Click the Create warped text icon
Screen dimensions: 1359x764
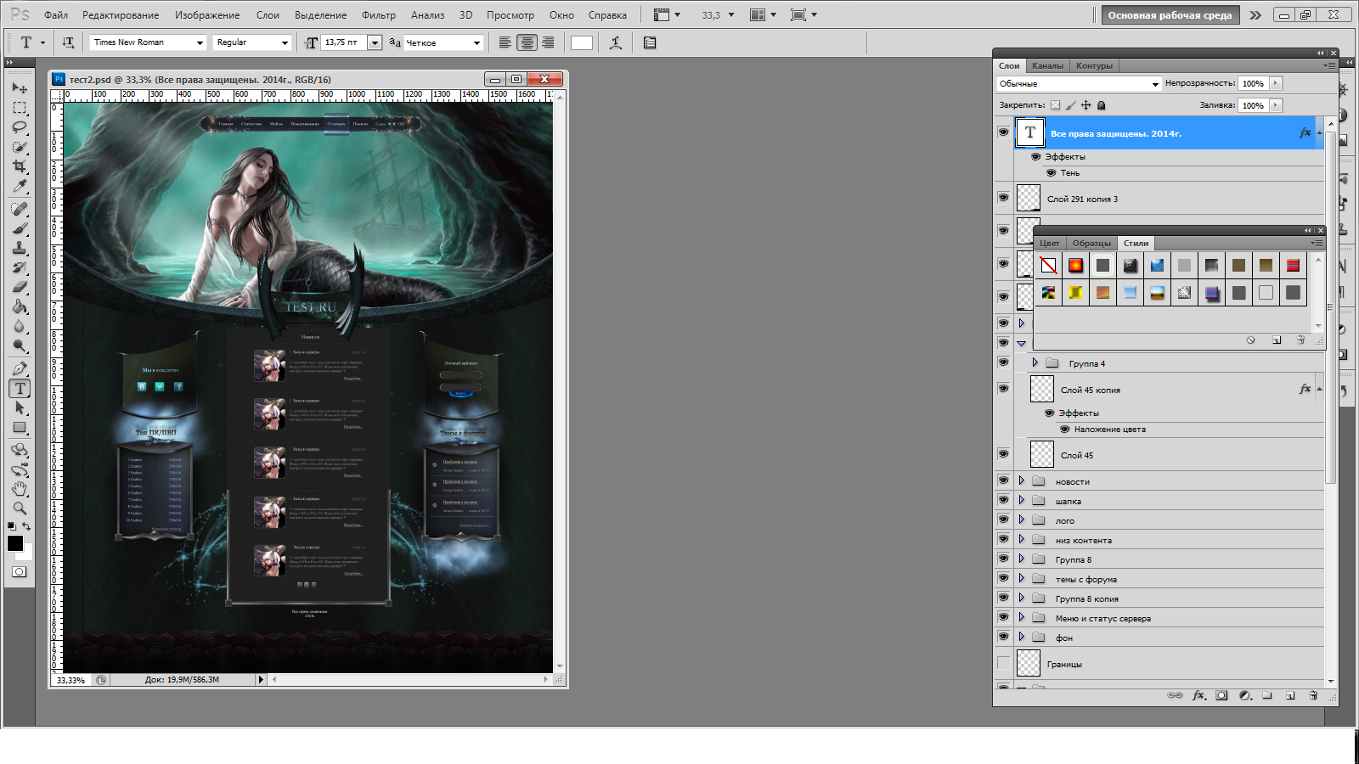click(616, 42)
